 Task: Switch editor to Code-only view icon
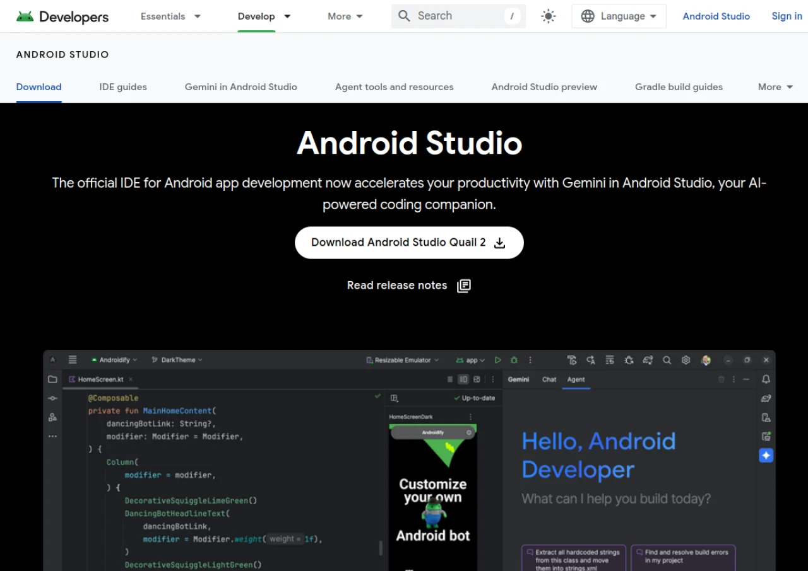pyautogui.click(x=450, y=379)
